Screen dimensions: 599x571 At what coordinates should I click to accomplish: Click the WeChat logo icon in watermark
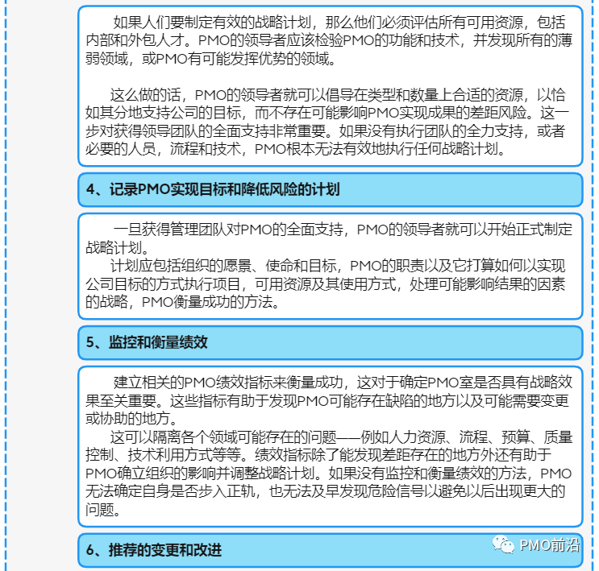[x=503, y=544]
